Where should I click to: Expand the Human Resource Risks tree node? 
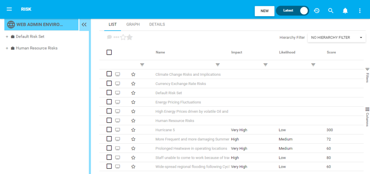7,48
